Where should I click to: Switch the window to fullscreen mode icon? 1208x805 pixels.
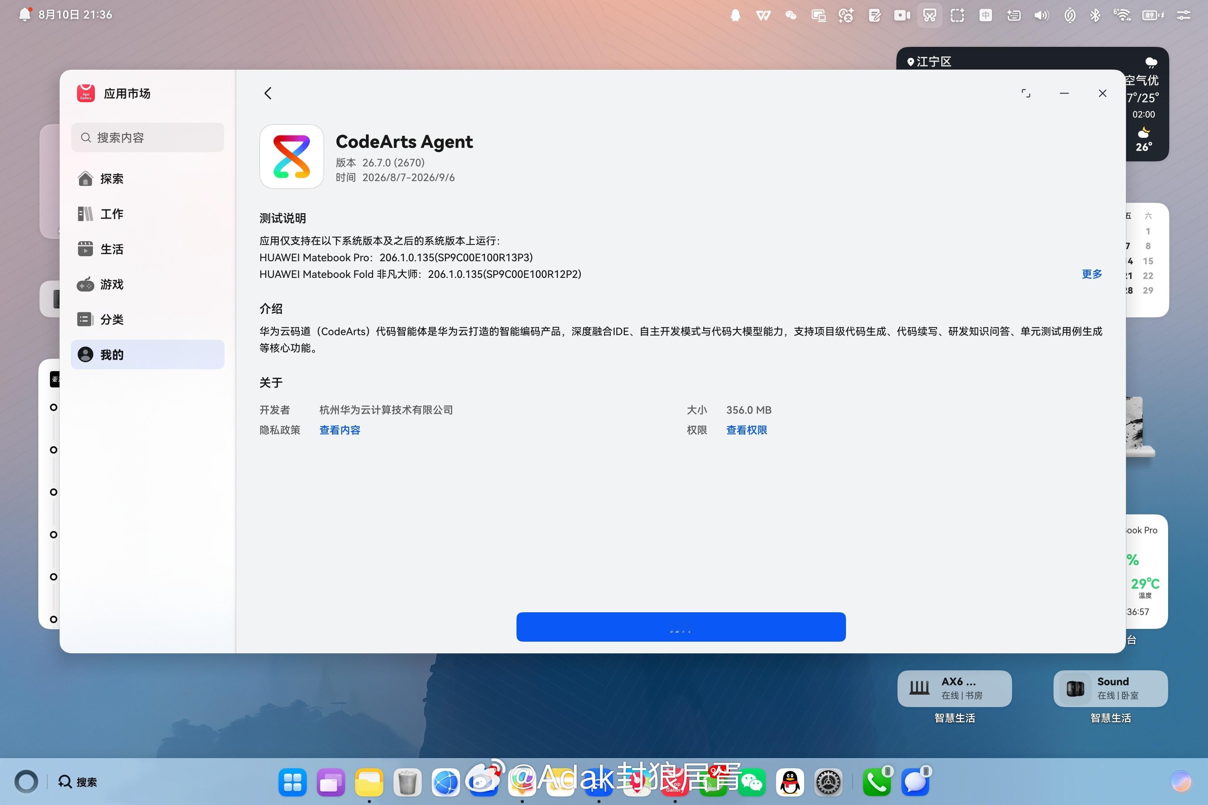pos(1026,93)
